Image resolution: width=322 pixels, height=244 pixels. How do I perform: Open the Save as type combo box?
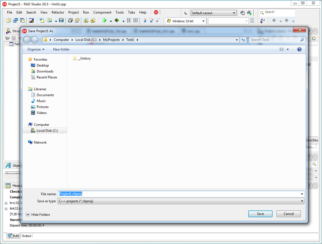point(181,201)
